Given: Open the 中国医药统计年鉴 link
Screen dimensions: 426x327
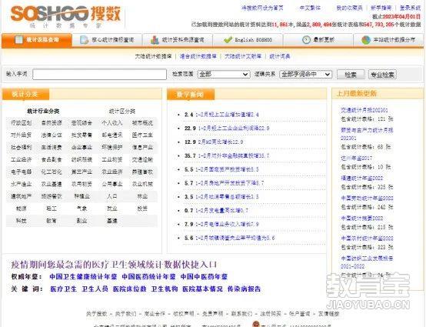Looking at the screenshot, I should coord(148,277).
